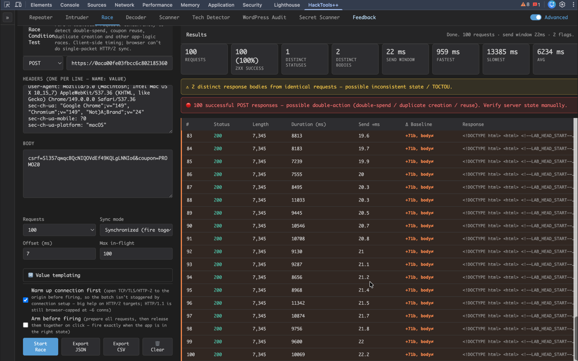Open the Sources panel

pyautogui.click(x=97, y=5)
